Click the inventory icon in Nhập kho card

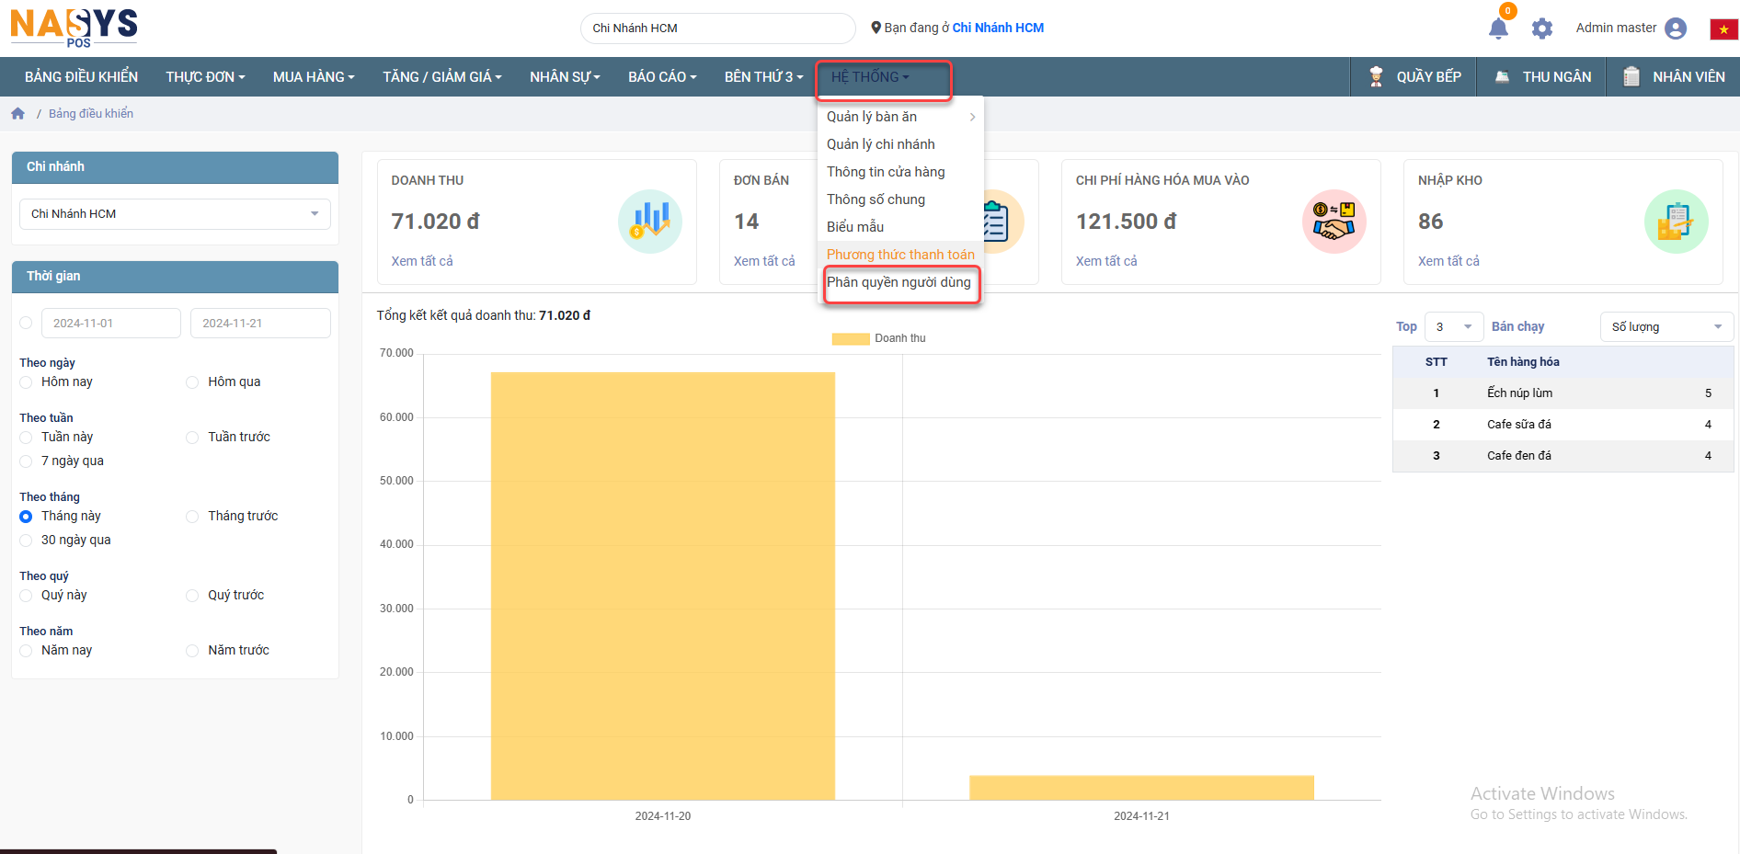click(1677, 222)
